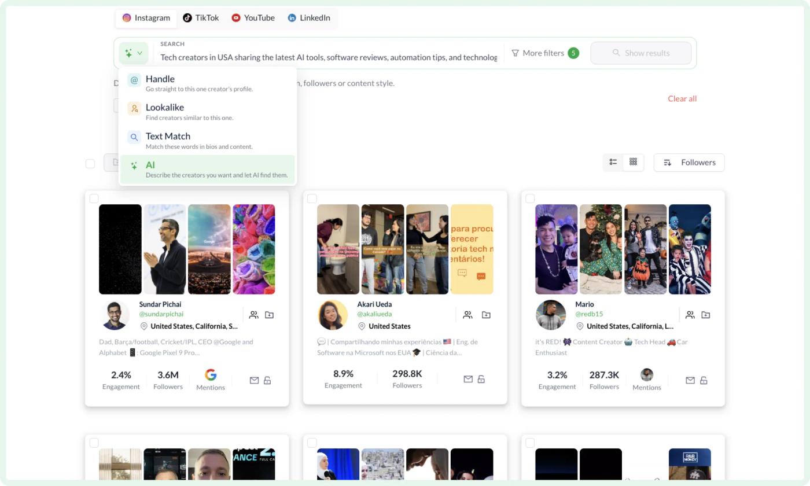The width and height of the screenshot is (810, 486).
Task: Open Akari's orange text post thumbnail
Action: pyautogui.click(x=472, y=249)
